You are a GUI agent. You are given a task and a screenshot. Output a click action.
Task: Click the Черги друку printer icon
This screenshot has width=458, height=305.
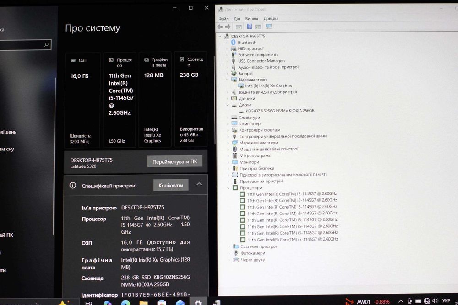236,260
